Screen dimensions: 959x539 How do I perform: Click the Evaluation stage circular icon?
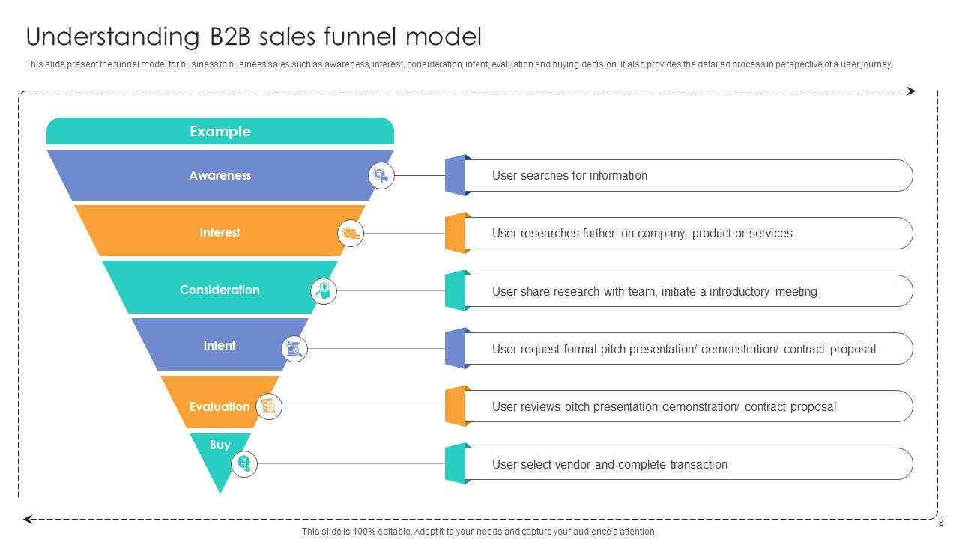pos(268,406)
